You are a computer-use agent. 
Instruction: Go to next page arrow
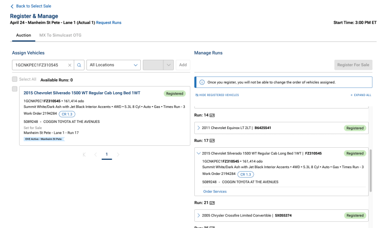[118, 154]
